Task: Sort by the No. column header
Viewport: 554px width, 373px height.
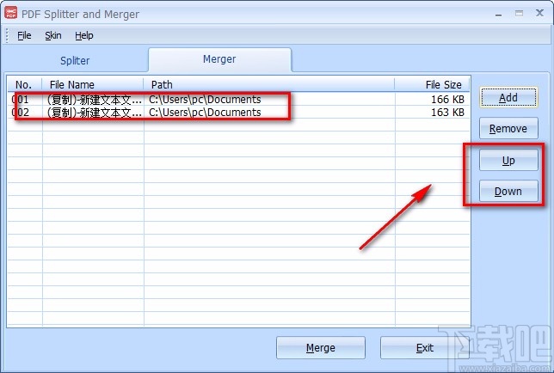Action: coord(24,85)
